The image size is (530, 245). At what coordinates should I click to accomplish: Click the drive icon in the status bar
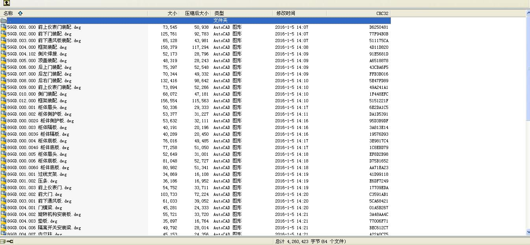point(3,241)
